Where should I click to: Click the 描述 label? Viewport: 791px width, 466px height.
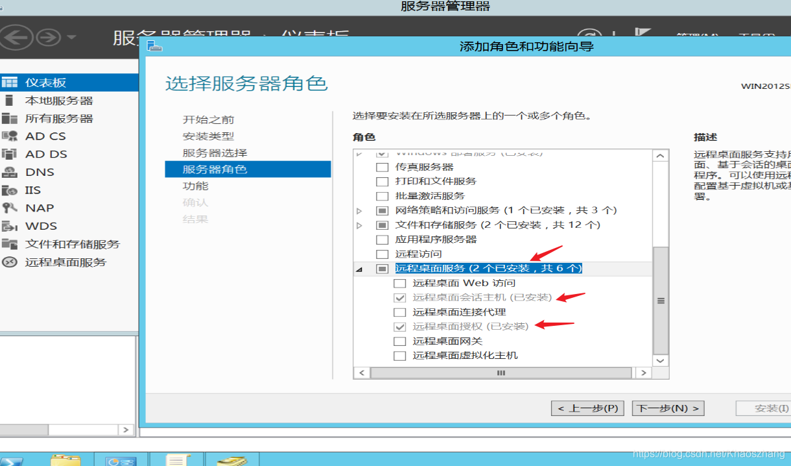tap(705, 138)
